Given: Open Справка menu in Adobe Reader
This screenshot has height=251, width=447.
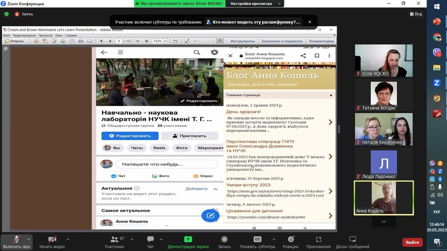Looking at the screenshot, I should coord(71,36).
